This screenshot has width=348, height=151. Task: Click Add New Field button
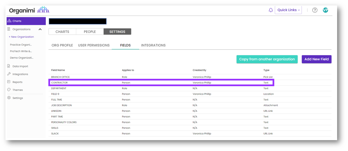pos(316,59)
